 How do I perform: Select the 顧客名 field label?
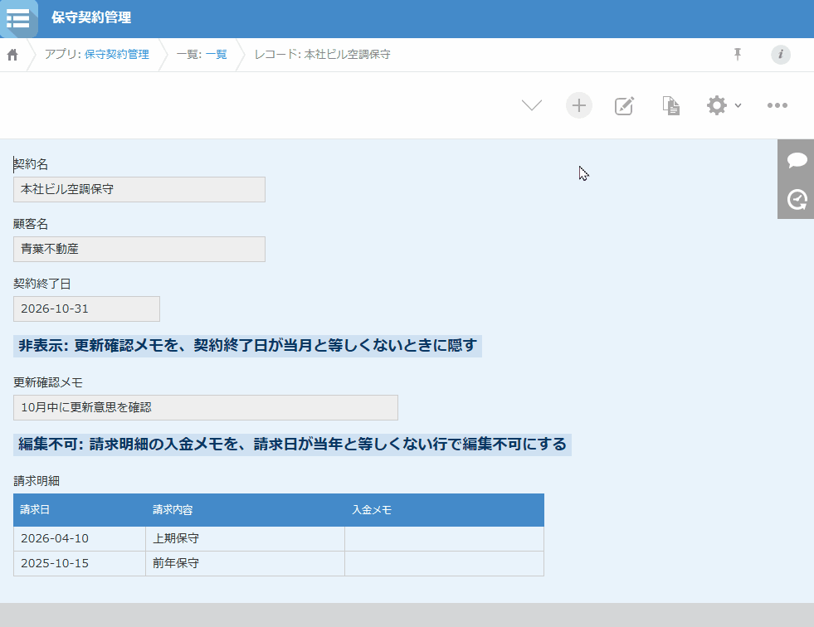pos(31,224)
